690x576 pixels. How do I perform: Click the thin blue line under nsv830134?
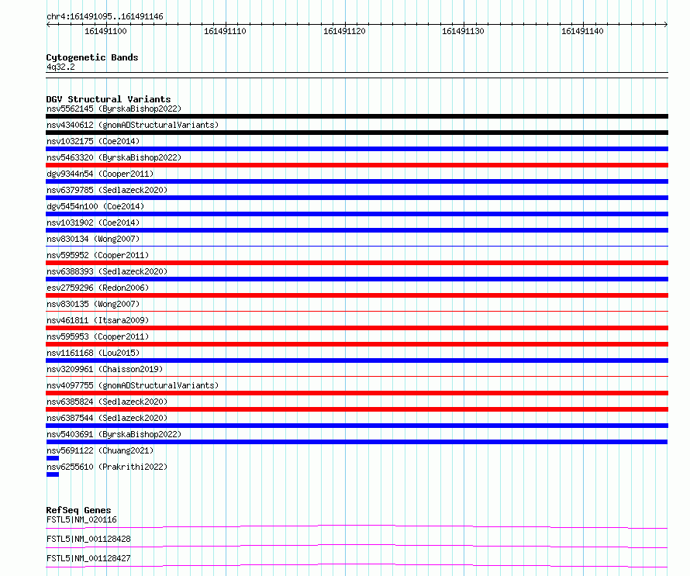(357, 247)
